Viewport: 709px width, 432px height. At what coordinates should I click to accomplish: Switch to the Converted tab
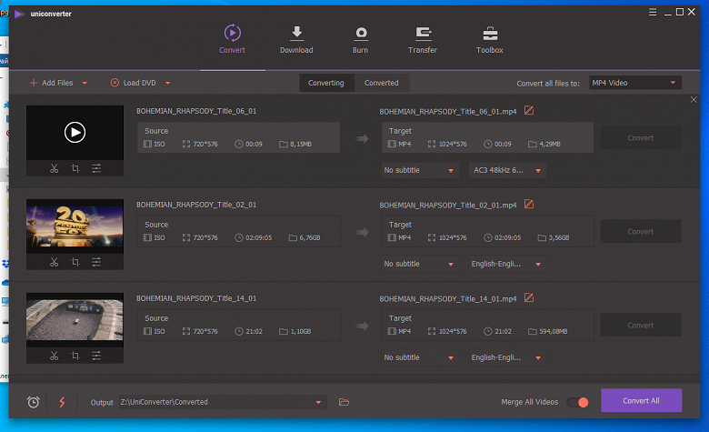(x=382, y=83)
